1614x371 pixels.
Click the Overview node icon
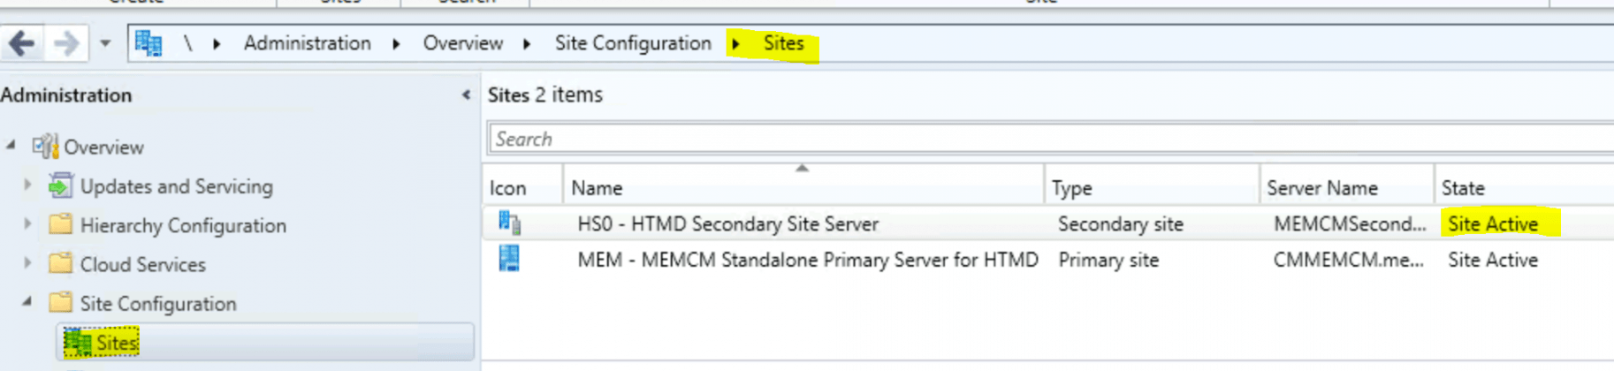45,147
